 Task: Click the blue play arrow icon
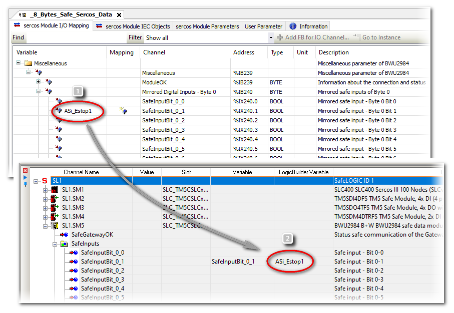tap(26, 177)
